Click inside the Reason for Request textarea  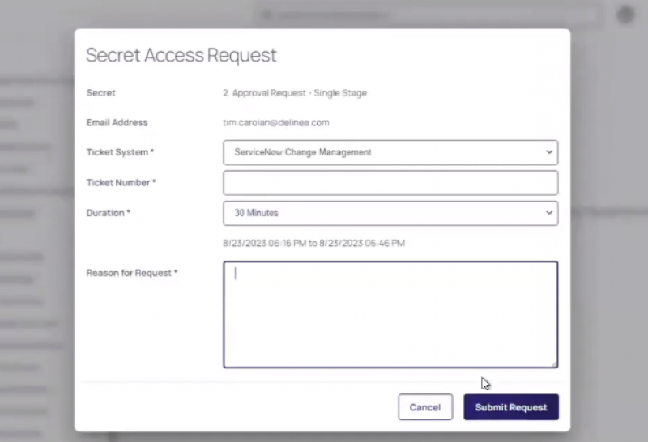pyautogui.click(x=390, y=314)
